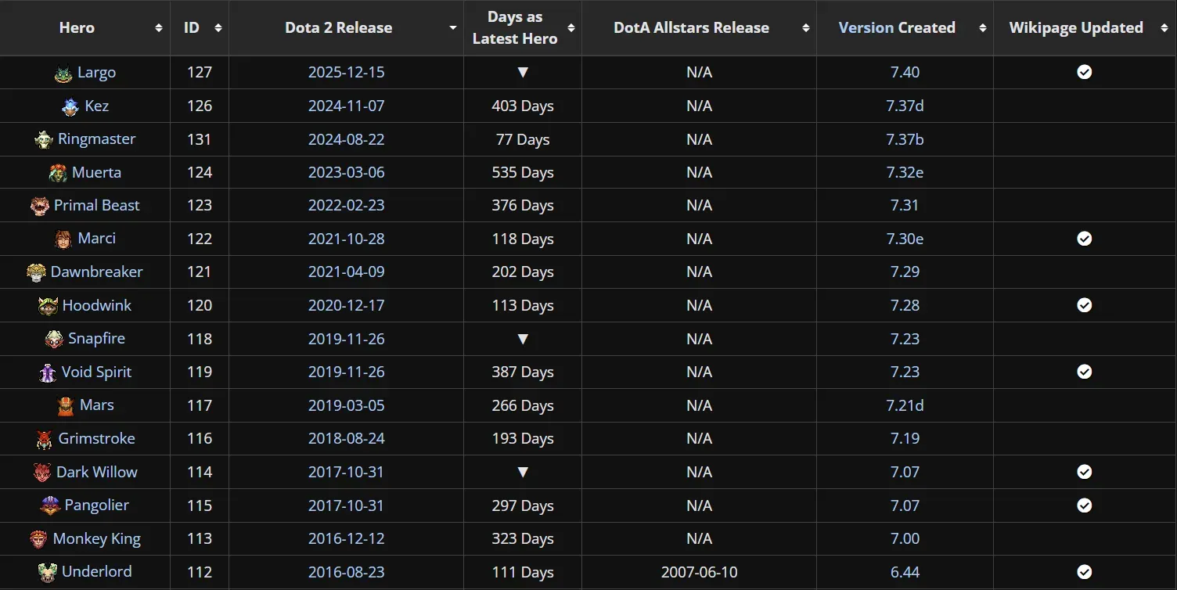Open the 7.37d version link

coord(905,106)
